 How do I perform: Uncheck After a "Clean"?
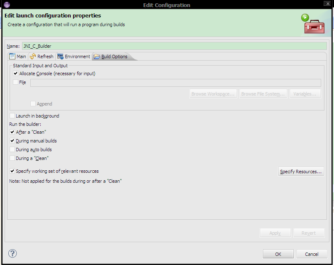click(x=12, y=132)
